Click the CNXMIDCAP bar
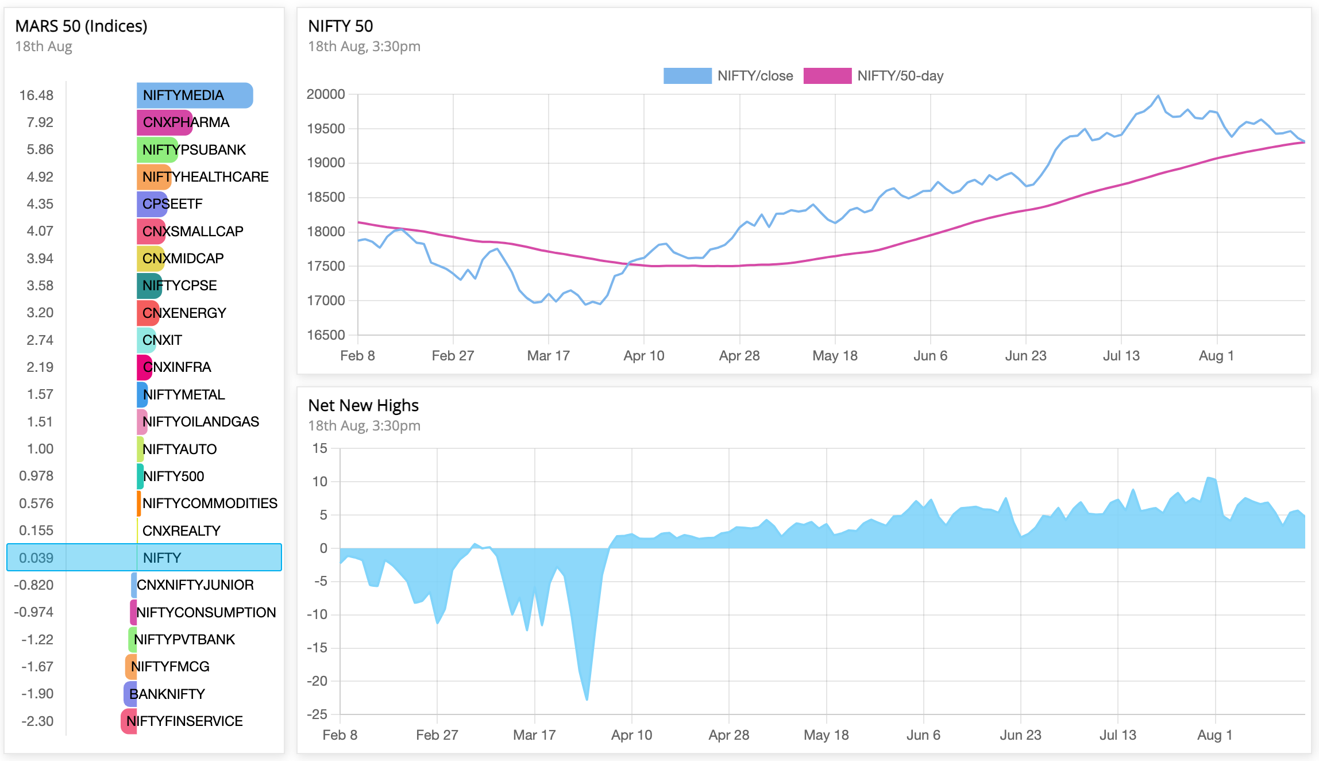This screenshot has height=761, width=1319. 150,258
